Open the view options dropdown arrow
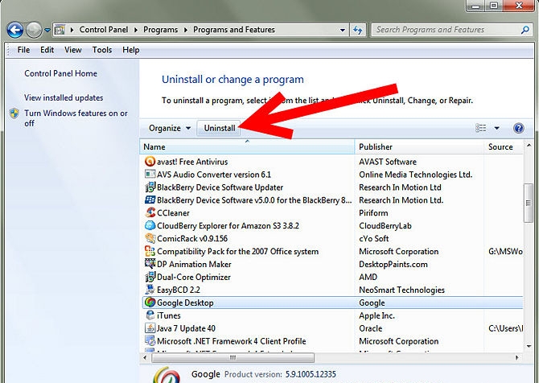The height and width of the screenshot is (383, 539). pyautogui.click(x=496, y=128)
